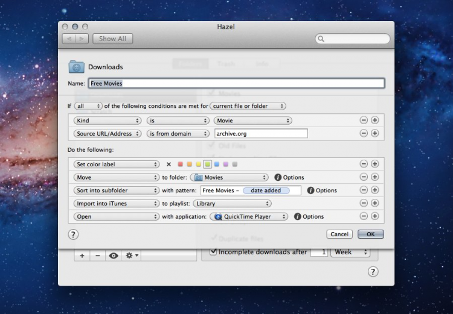Open Options for the Sort into subfolder pattern

(x=310, y=190)
